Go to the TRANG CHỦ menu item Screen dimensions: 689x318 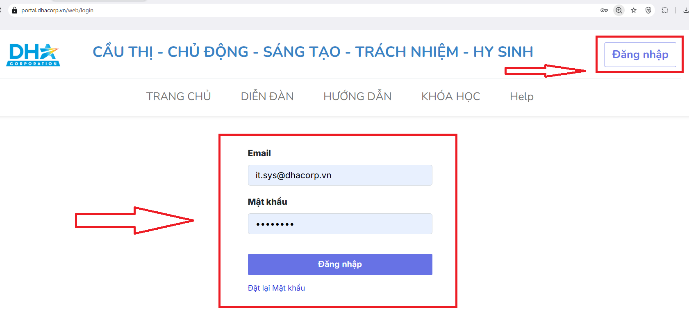178,96
